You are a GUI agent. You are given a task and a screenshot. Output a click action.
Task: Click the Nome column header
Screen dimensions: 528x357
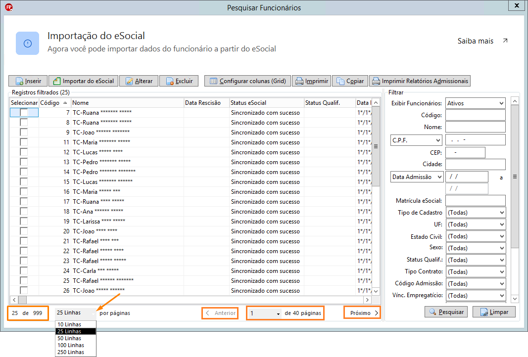[127, 103]
